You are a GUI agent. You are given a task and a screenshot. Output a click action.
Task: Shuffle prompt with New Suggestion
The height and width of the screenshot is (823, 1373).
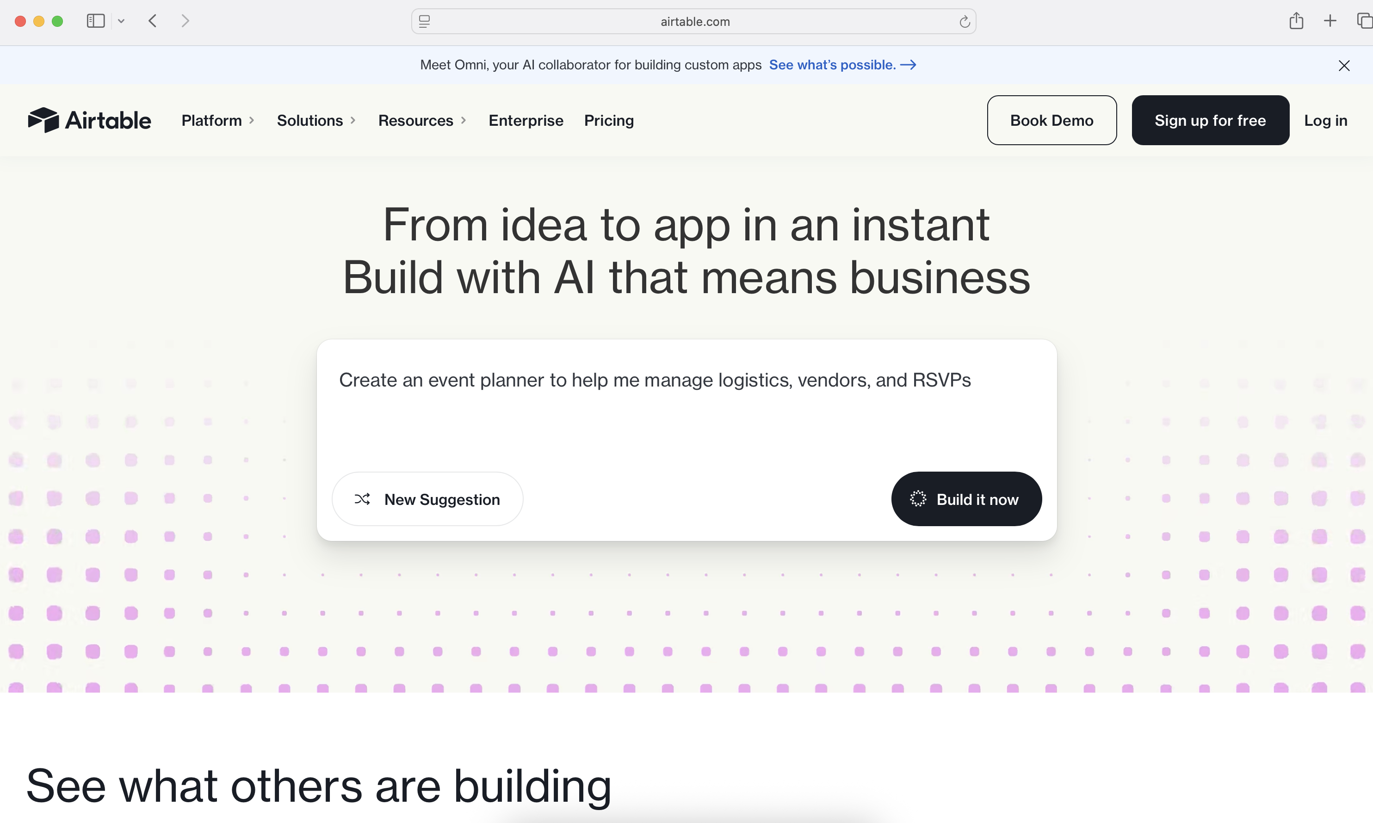click(x=427, y=499)
